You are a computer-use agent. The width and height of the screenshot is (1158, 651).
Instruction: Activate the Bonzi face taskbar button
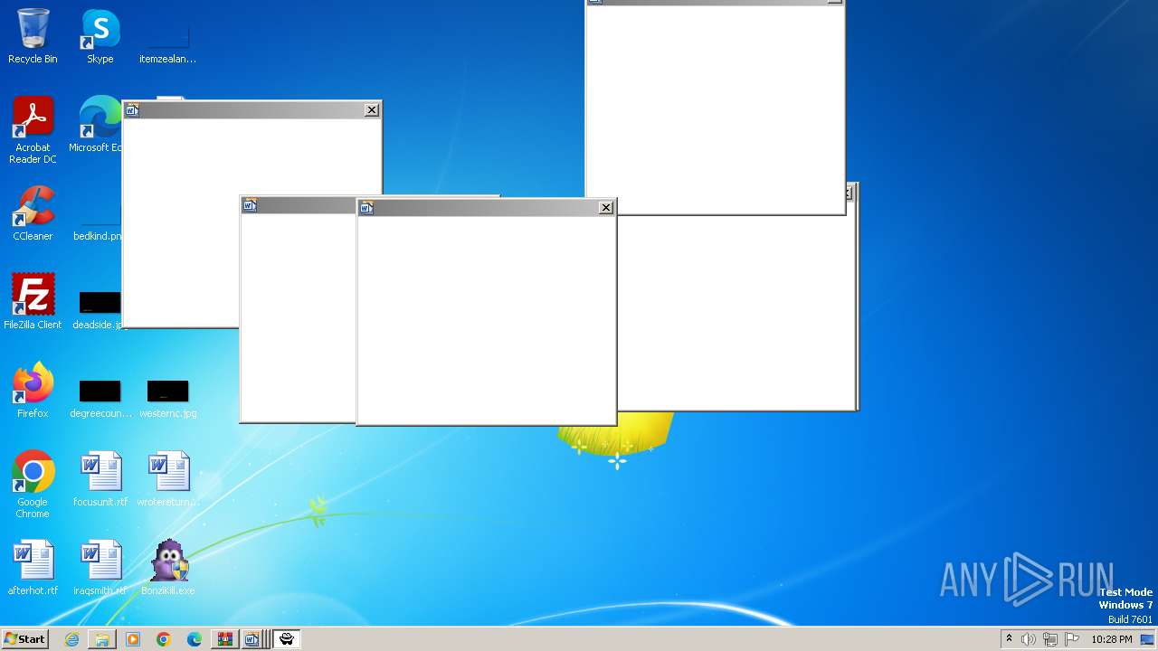click(x=287, y=639)
